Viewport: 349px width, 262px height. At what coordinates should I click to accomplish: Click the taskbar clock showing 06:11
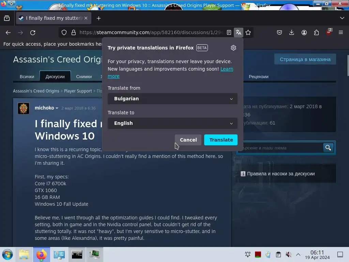tap(317, 254)
